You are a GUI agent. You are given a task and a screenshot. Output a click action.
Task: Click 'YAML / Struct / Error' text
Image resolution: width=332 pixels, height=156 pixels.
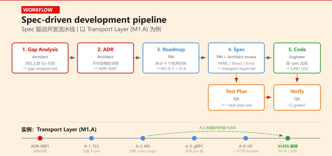[236, 63]
